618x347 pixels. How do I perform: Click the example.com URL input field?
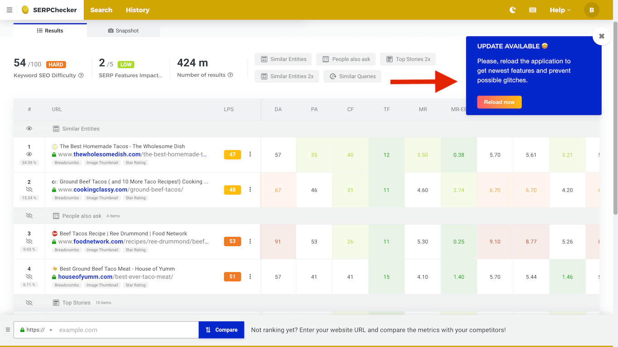tap(127, 330)
